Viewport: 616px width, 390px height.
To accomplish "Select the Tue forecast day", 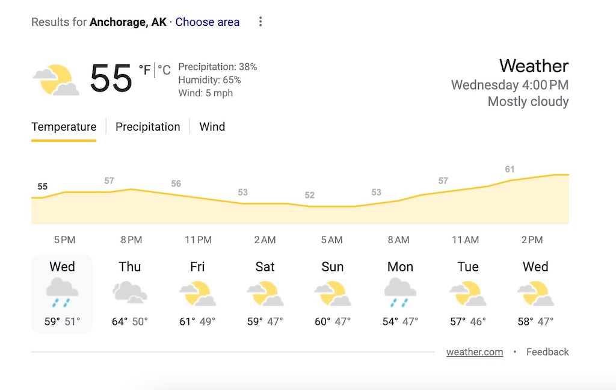I will 467,293.
